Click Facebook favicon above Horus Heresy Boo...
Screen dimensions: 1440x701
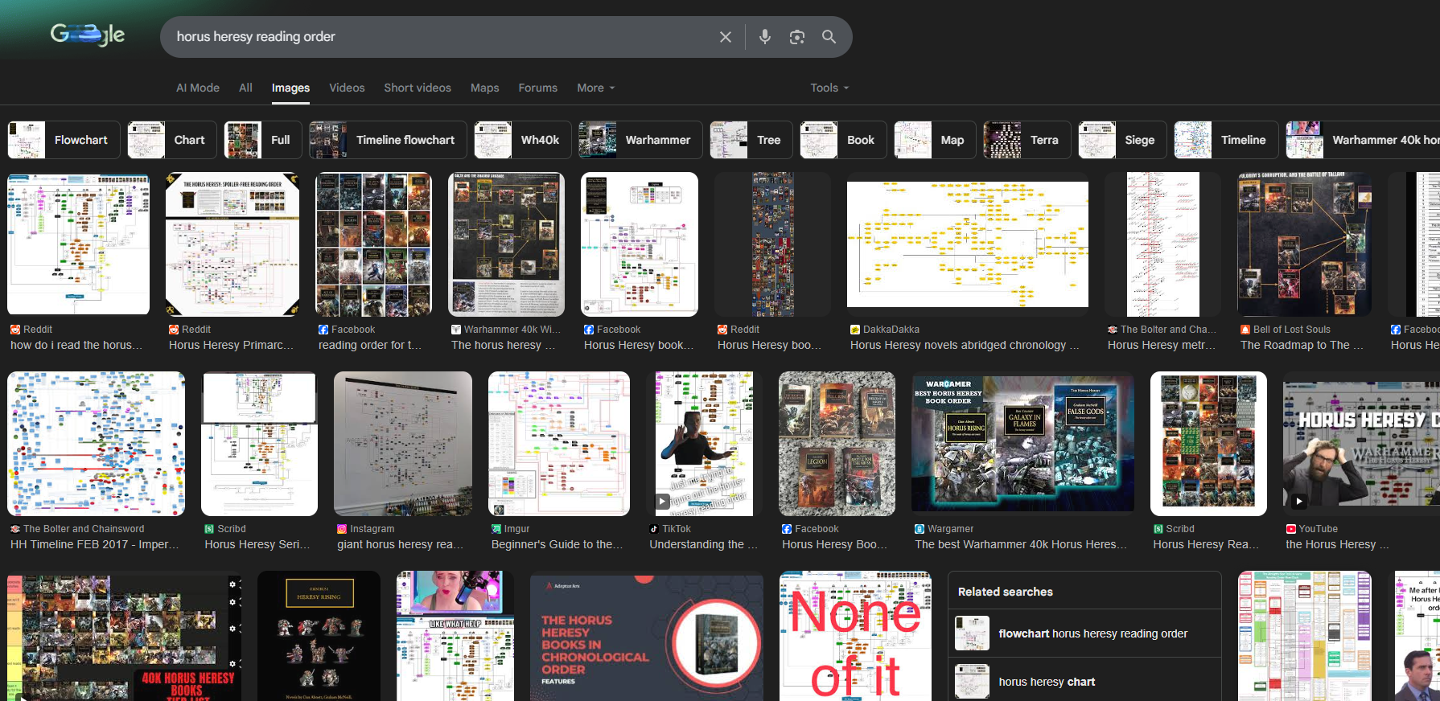pos(787,529)
